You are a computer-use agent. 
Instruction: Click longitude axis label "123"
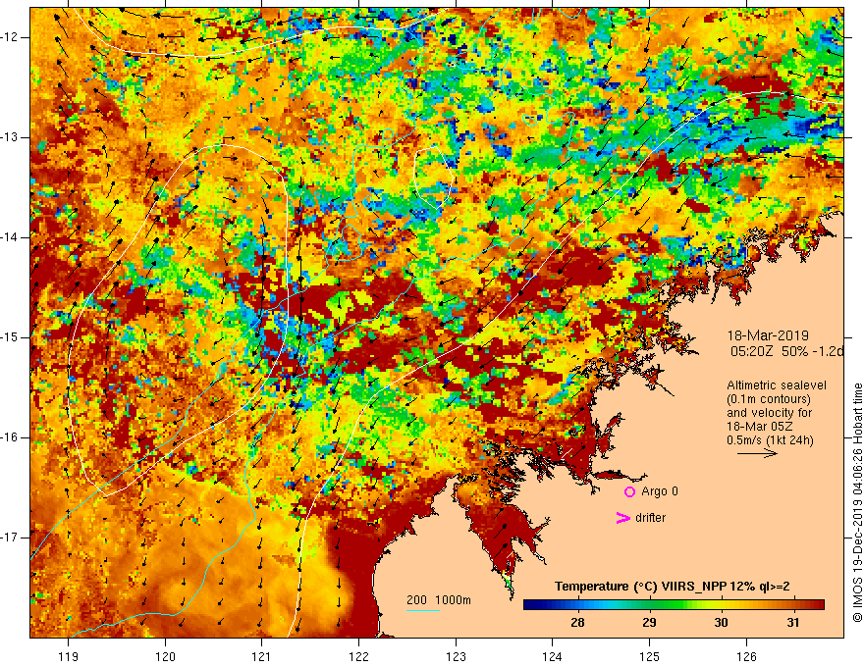point(456,656)
